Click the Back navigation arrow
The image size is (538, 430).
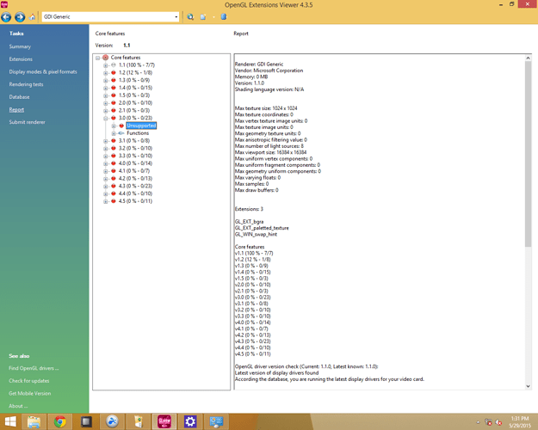(6, 17)
